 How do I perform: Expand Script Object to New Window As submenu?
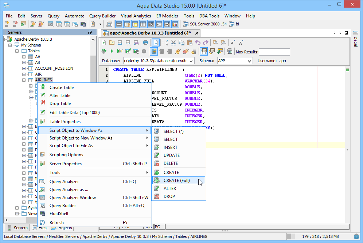[x=95, y=138]
